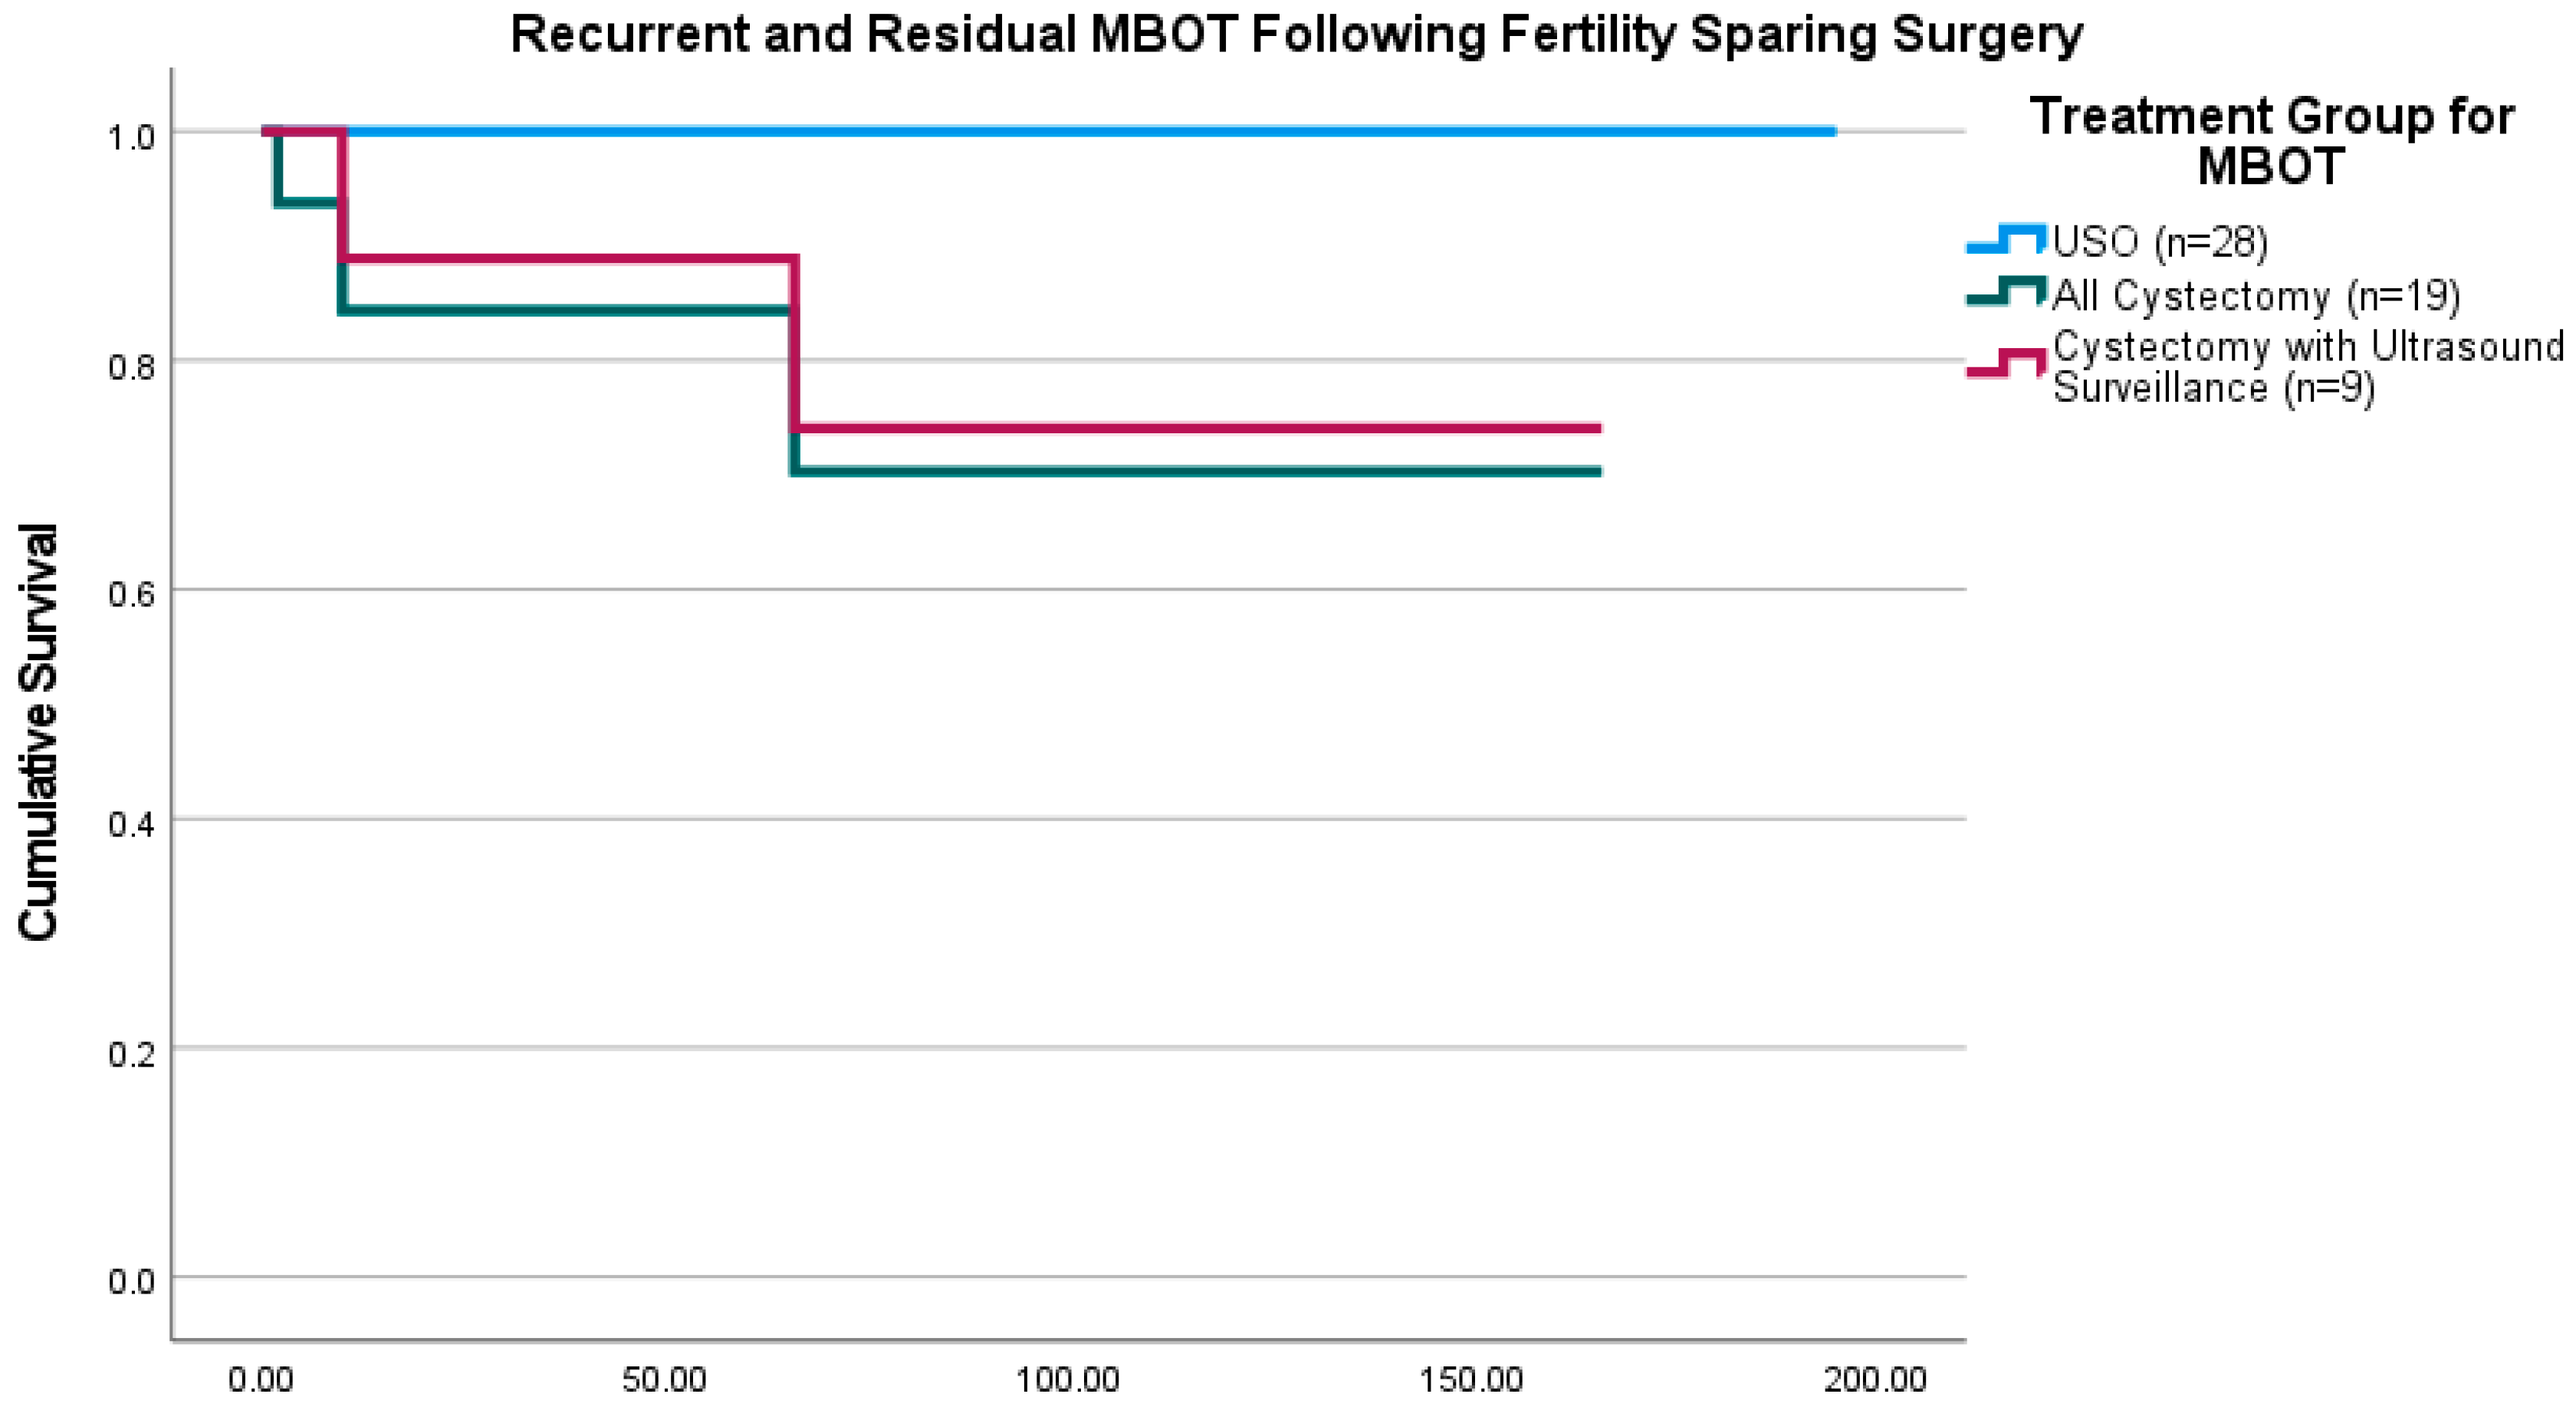Click the 150.00 tick label on x-axis

(x=1471, y=1381)
